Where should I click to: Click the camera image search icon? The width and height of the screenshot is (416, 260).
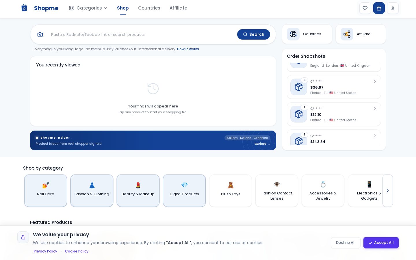point(40,34)
